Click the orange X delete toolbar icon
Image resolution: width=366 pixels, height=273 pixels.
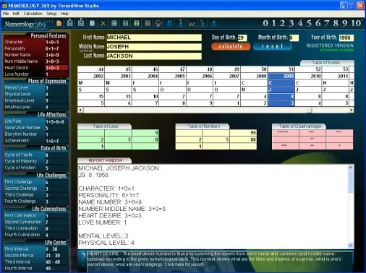pos(103,23)
